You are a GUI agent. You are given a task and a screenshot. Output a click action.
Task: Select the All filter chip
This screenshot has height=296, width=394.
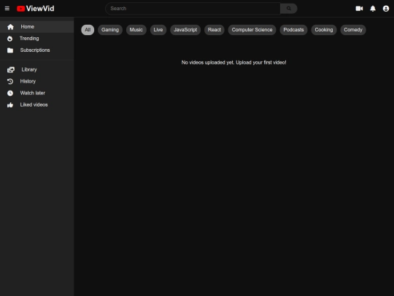[x=88, y=30]
